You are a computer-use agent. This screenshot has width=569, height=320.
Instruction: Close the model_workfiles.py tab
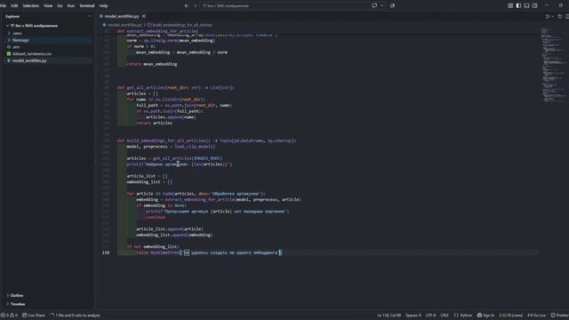click(144, 16)
